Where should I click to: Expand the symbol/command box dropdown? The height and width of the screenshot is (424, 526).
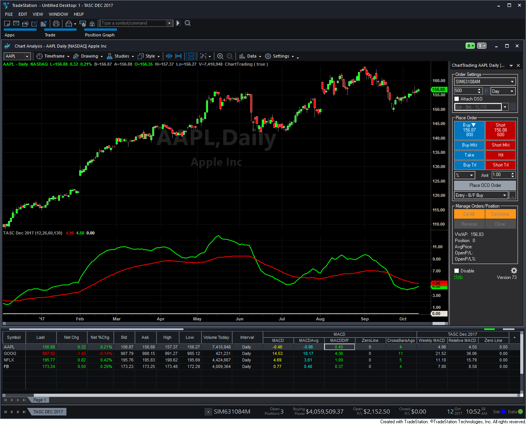coord(169,23)
